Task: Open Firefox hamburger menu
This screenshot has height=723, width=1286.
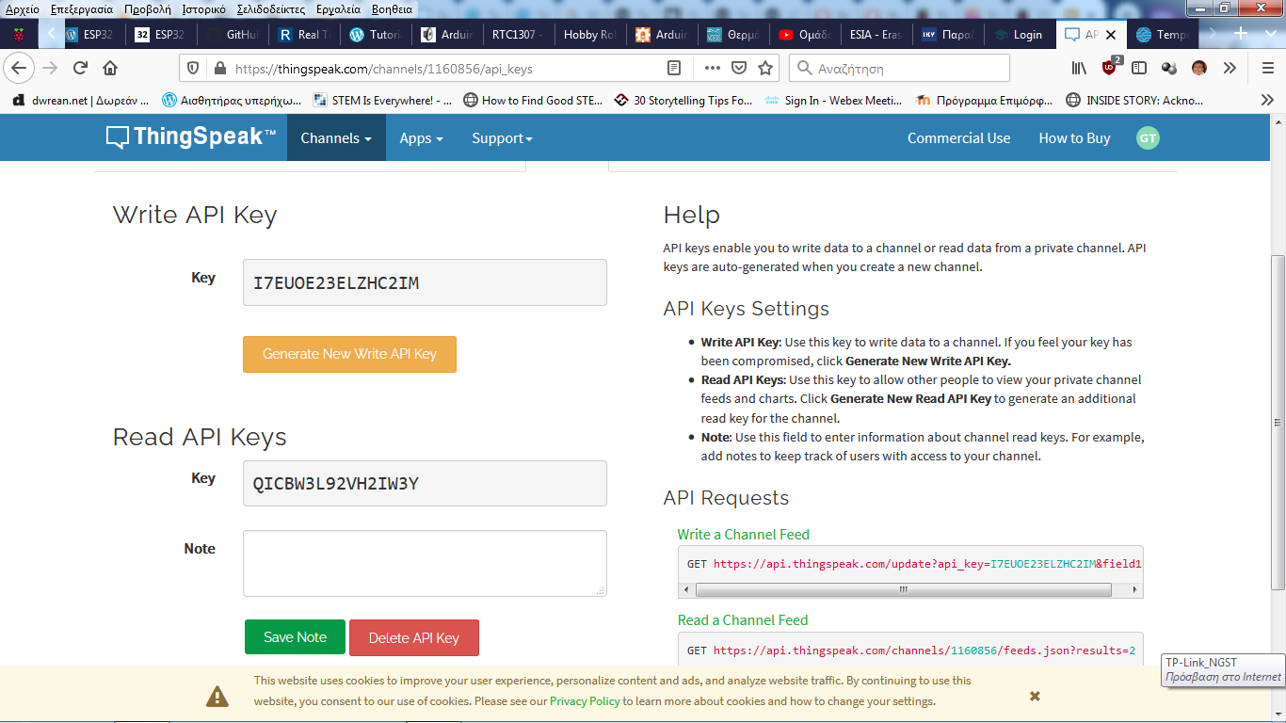Action: [x=1267, y=68]
